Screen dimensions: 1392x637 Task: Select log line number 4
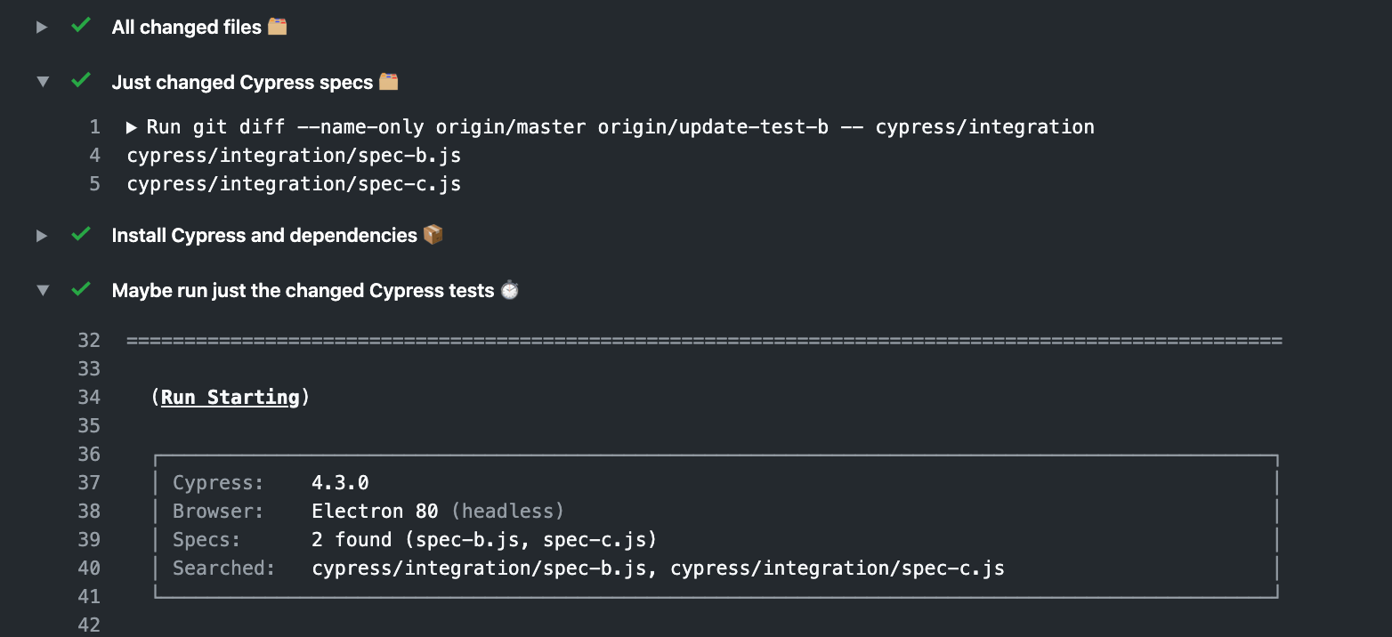(94, 156)
